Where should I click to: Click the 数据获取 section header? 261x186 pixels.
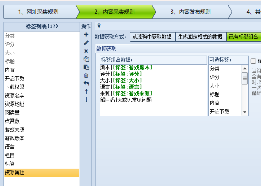click(106, 49)
